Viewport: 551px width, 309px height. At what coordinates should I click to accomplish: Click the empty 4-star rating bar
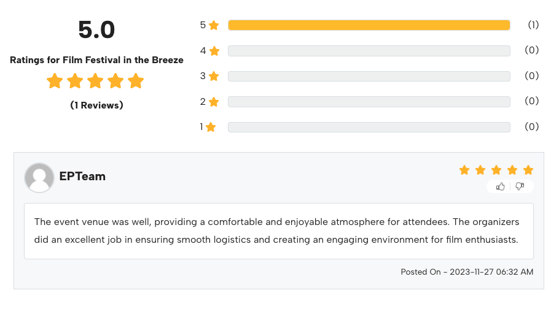pos(369,51)
